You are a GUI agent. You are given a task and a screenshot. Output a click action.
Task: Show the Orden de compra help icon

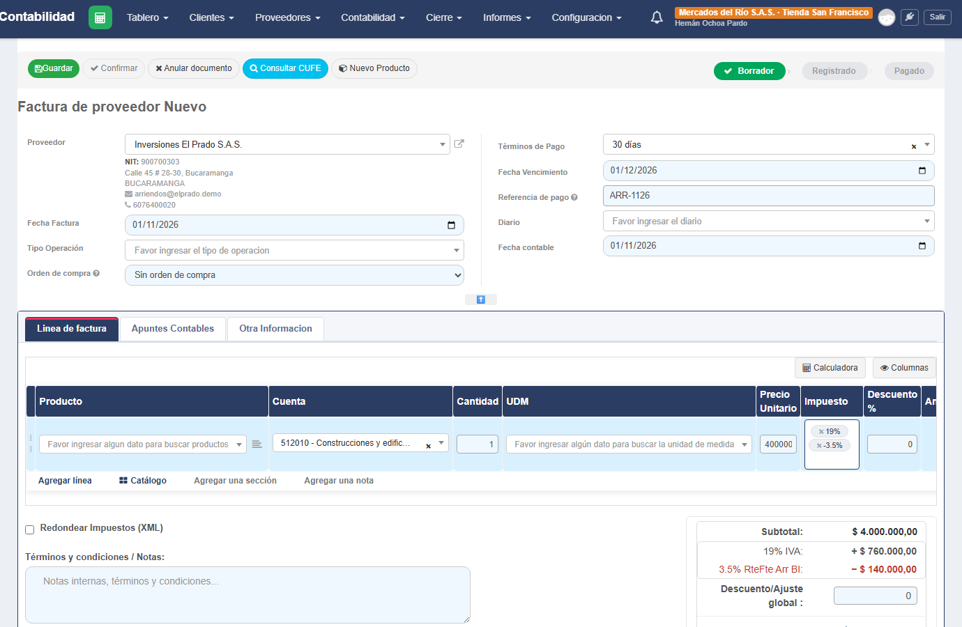[96, 273]
